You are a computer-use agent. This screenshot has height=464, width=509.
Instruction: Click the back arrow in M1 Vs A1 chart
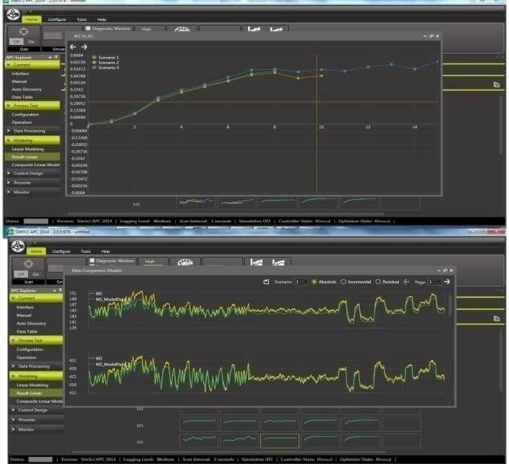(73, 47)
